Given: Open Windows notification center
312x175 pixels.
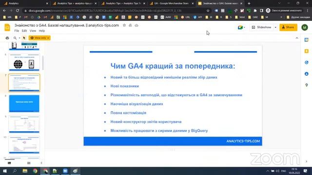Looking at the screenshot, I should (x=306, y=171).
